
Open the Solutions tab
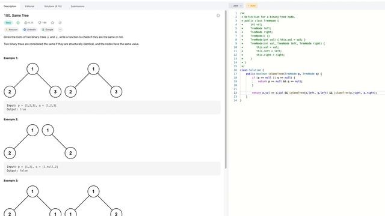(x=53, y=6)
